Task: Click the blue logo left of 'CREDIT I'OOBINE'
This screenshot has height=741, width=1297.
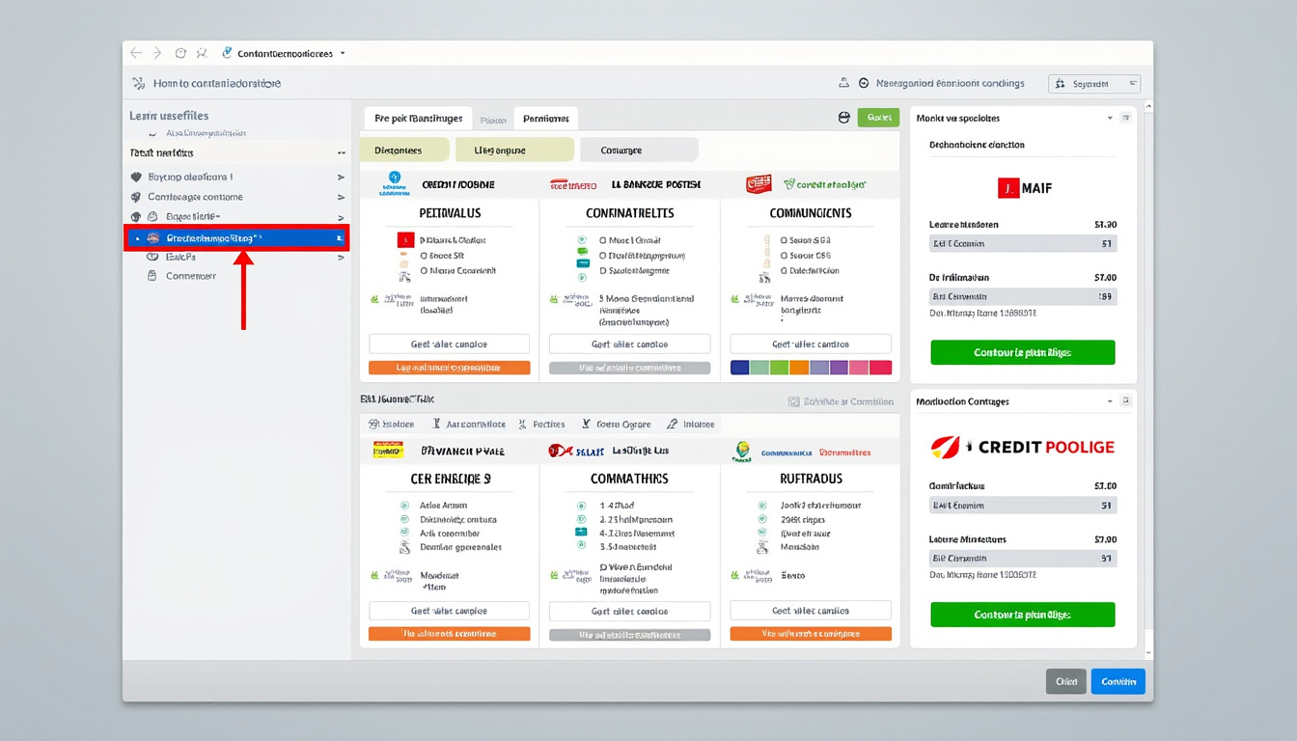Action: click(x=394, y=183)
